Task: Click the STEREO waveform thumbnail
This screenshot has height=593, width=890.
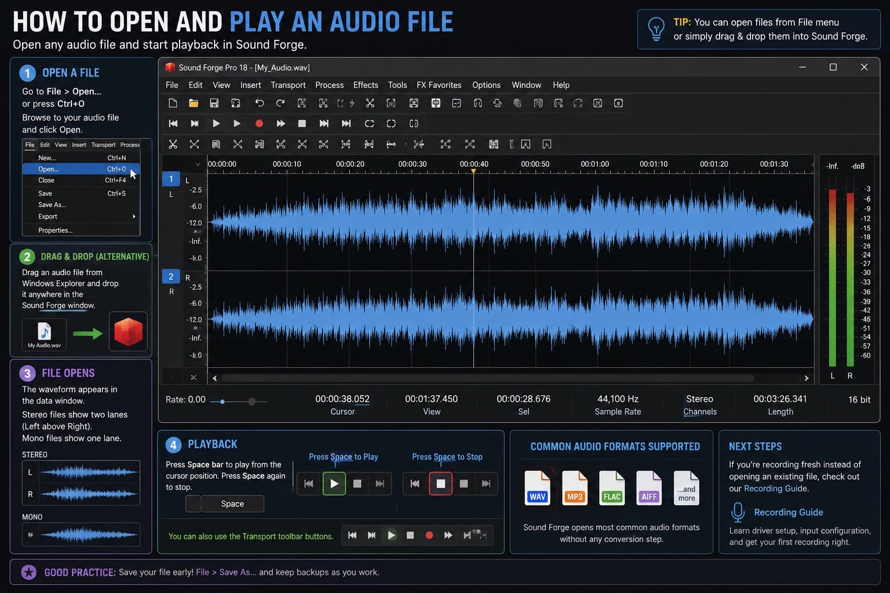Action: tap(81, 483)
